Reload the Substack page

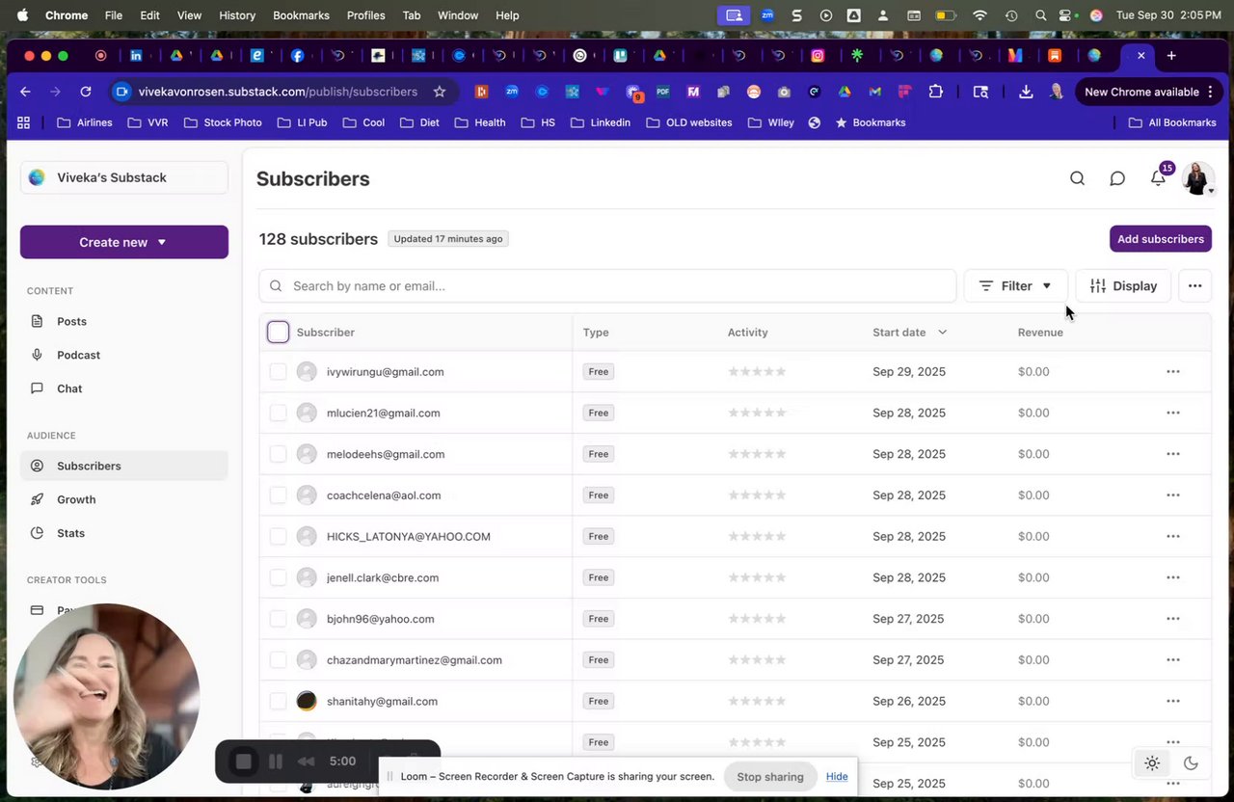(86, 92)
